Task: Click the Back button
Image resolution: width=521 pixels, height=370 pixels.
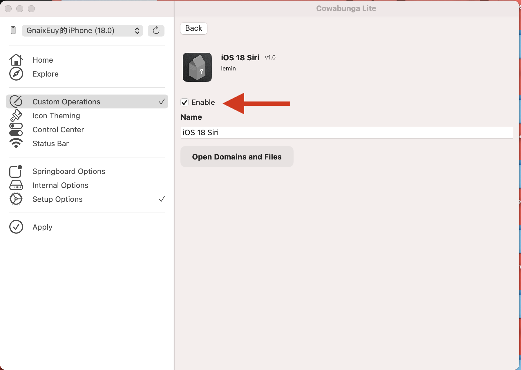Action: [193, 28]
